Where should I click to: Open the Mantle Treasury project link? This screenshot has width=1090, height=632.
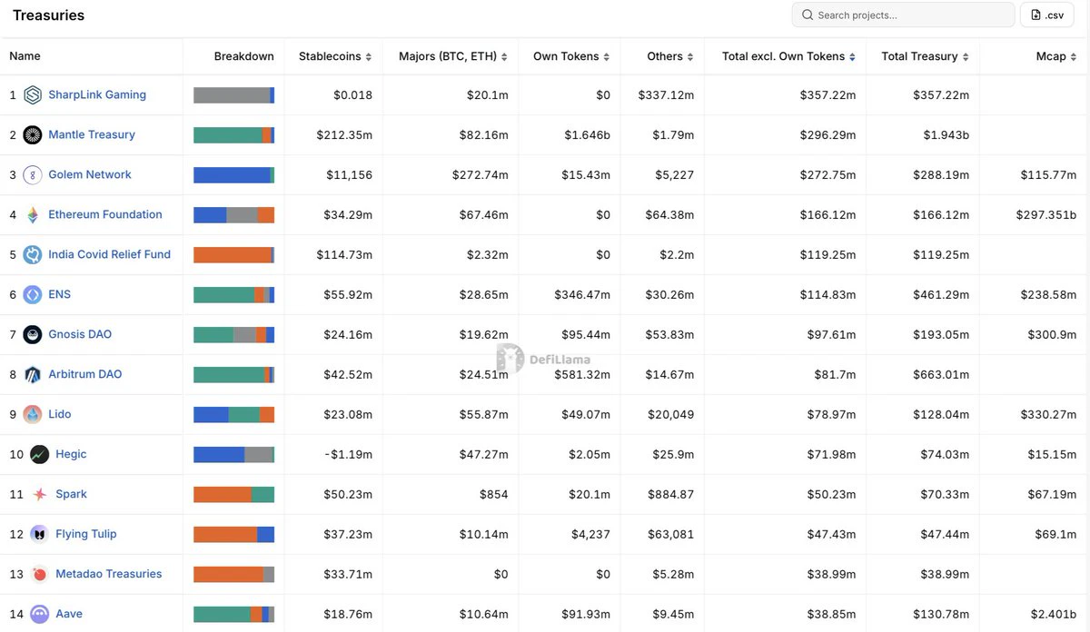92,134
